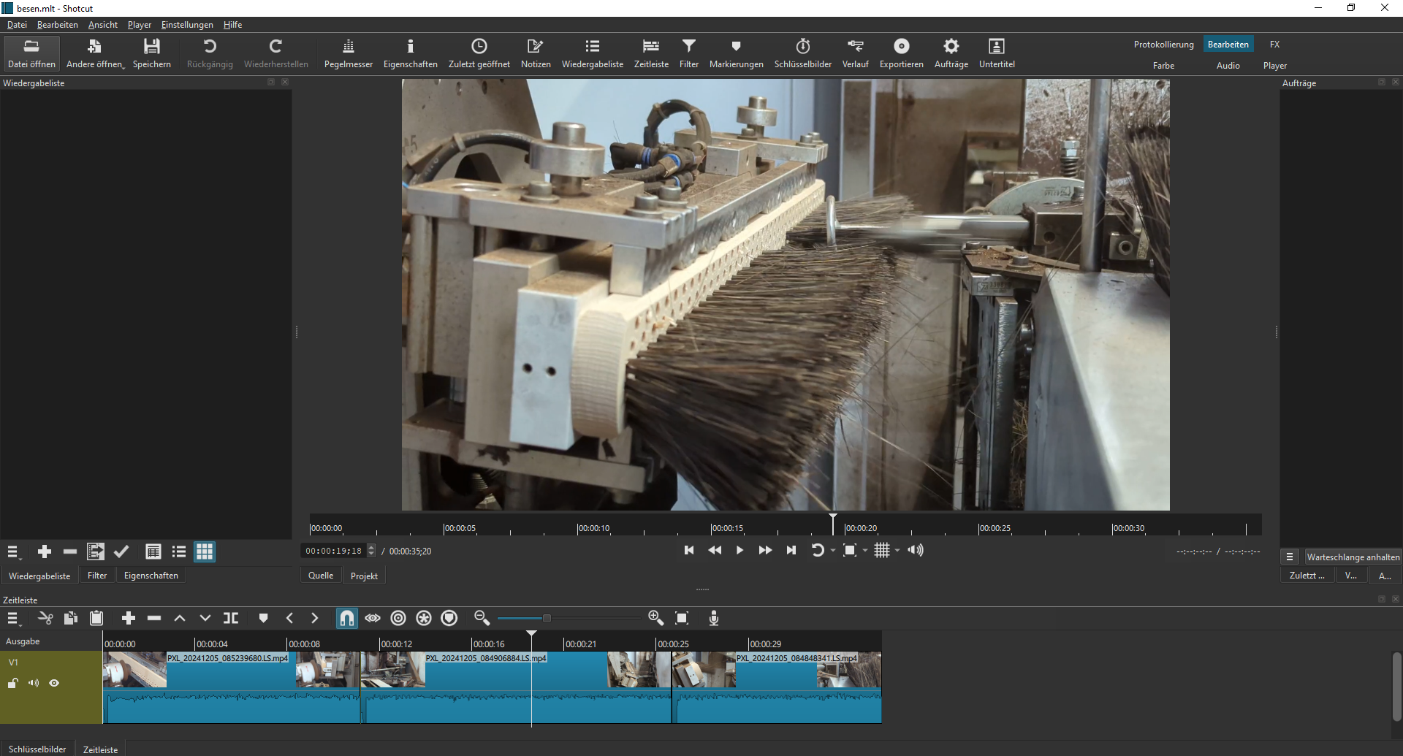Play the video in the player
The width and height of the screenshot is (1403, 756).
click(x=739, y=551)
